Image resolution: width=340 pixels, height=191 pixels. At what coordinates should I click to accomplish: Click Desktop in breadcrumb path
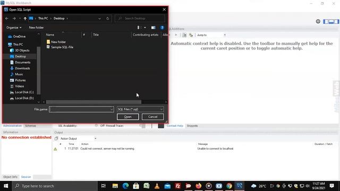pyautogui.click(x=59, y=19)
